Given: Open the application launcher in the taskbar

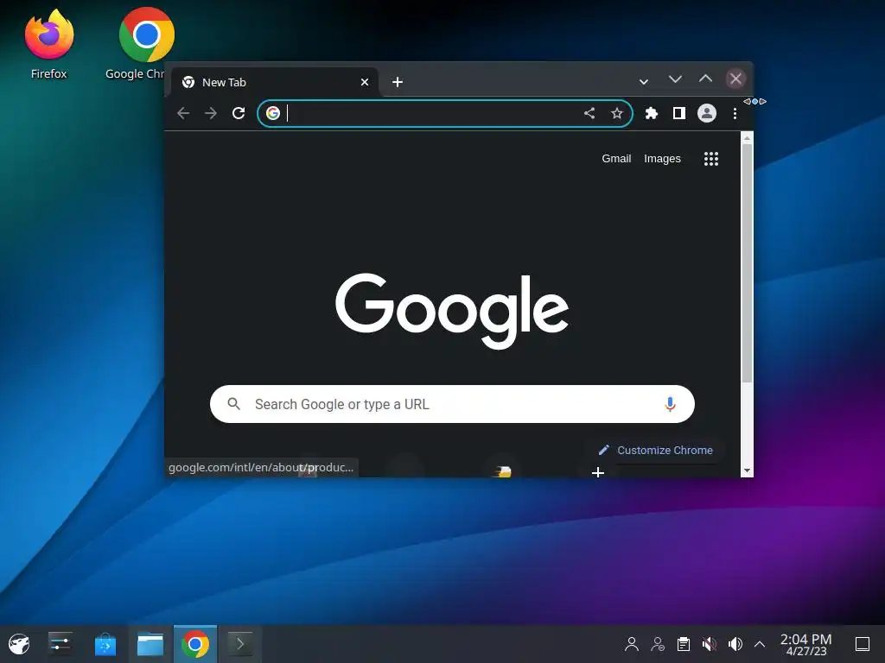Looking at the screenshot, I should point(19,644).
